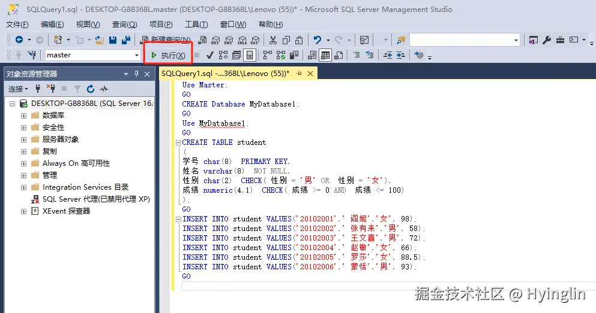Comment out the selected lines
The width and height of the screenshot is (596, 313).
[x=357, y=55]
